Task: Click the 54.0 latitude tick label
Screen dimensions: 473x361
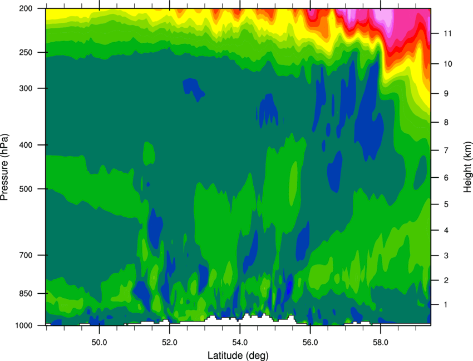Action: [x=240, y=342]
